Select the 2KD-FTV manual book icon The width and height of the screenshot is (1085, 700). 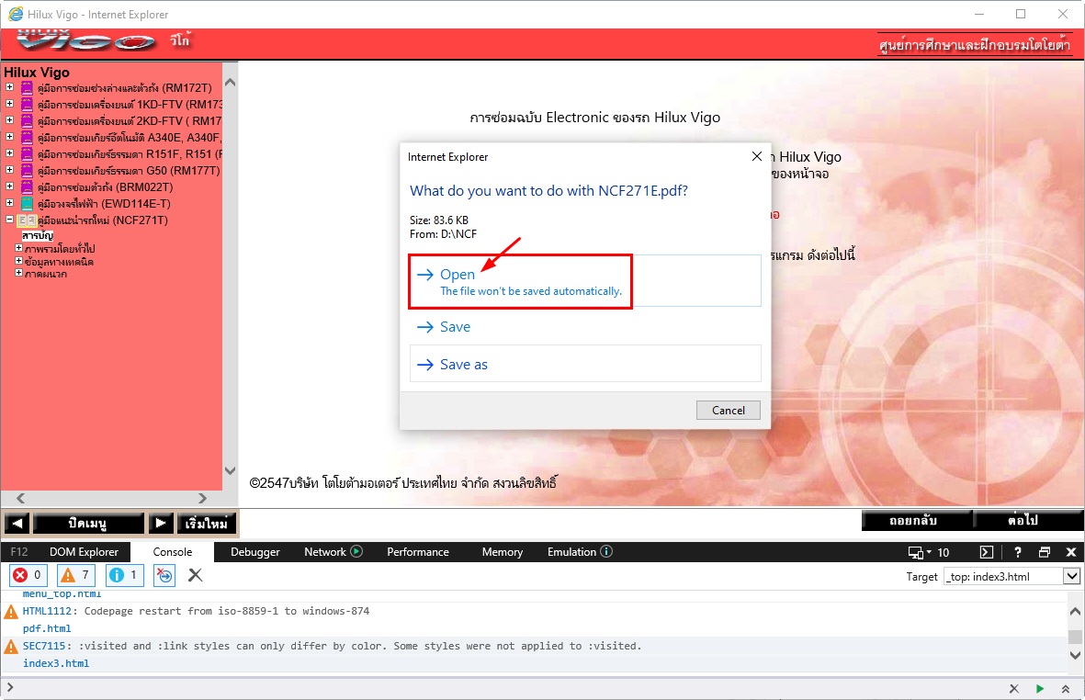point(27,121)
